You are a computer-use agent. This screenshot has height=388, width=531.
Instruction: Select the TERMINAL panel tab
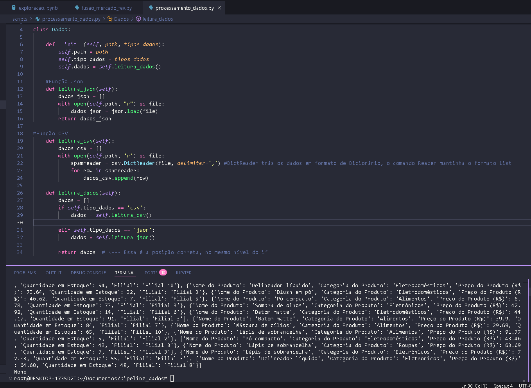[125, 273]
